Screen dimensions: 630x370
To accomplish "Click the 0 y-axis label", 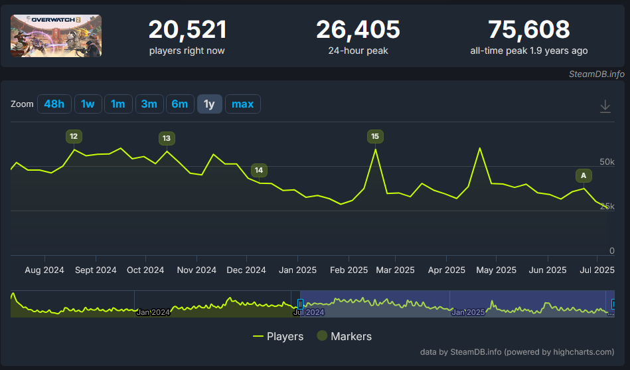I will (x=612, y=250).
